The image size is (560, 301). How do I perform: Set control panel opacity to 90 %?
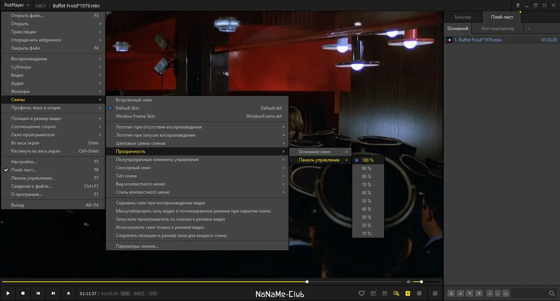(x=368, y=168)
